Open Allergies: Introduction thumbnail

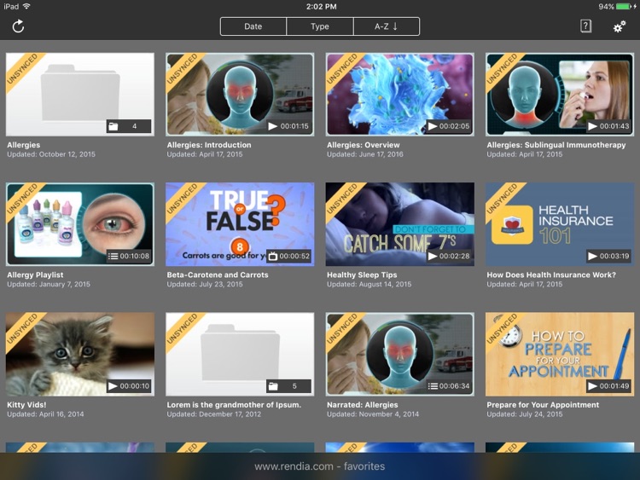[x=240, y=94]
